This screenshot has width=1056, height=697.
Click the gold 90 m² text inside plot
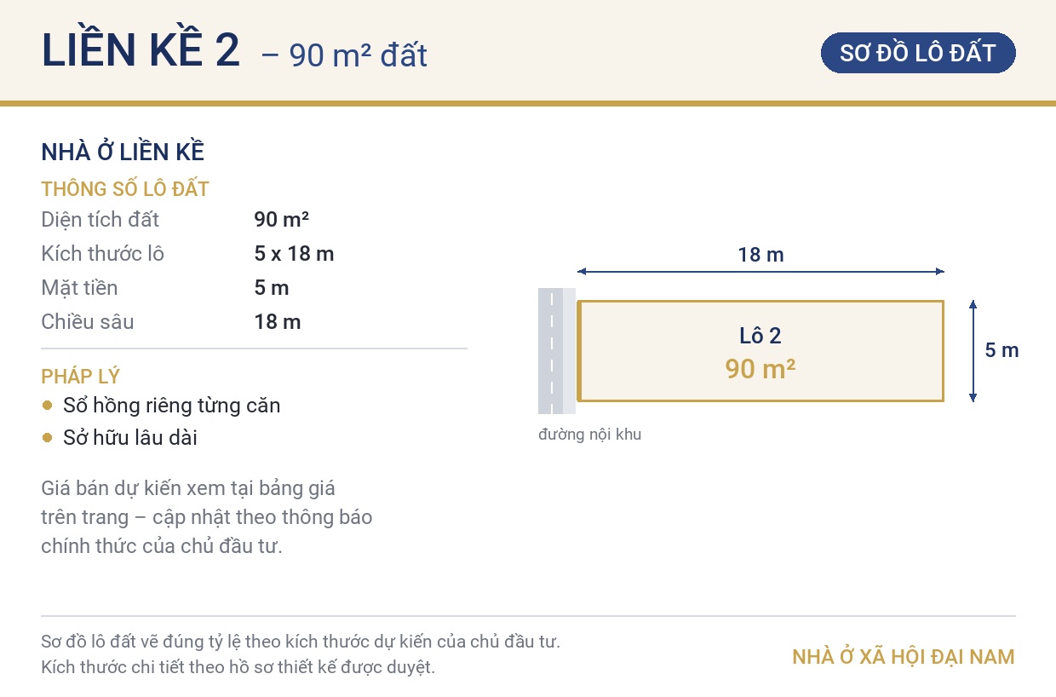[760, 368]
